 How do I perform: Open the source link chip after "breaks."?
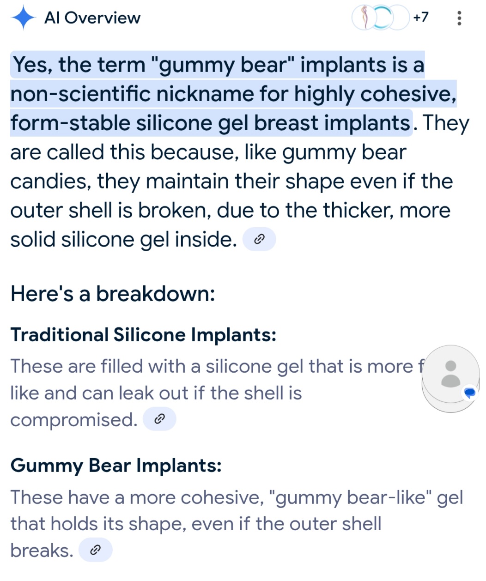click(96, 550)
